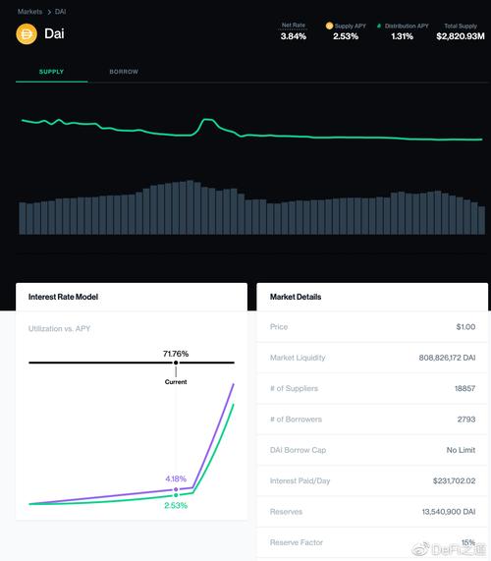The image size is (491, 561).
Task: Click the Dai market title text
Action: click(54, 33)
